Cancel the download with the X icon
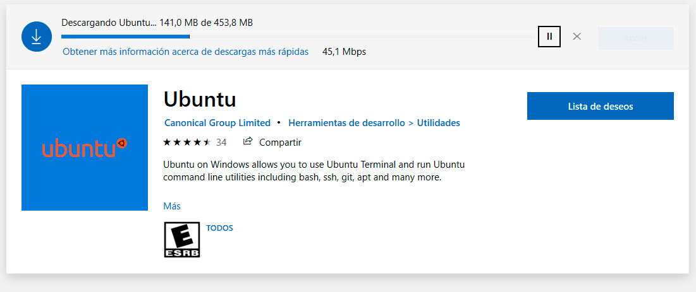 [577, 37]
